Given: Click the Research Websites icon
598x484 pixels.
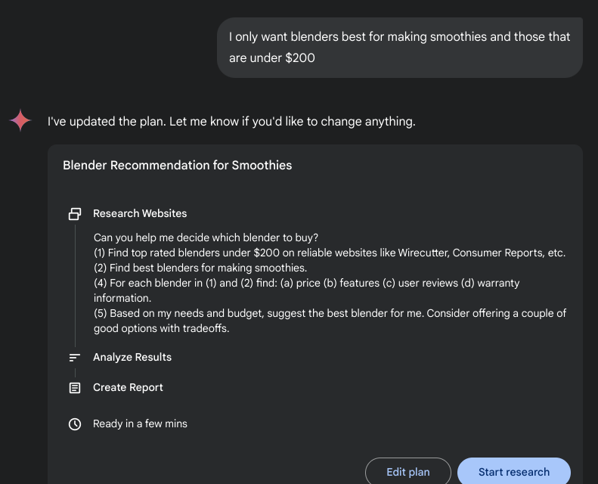Looking at the screenshot, I should [x=75, y=213].
